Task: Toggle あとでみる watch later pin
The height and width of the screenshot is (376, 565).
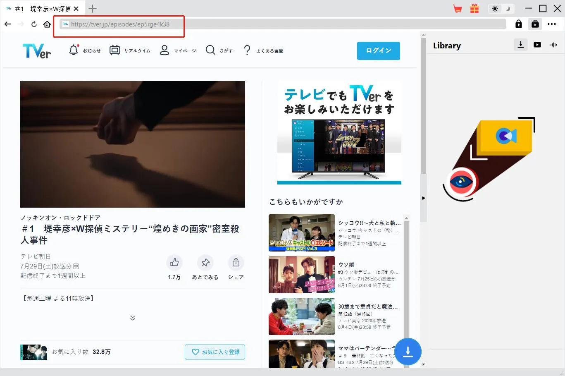Action: point(205,263)
